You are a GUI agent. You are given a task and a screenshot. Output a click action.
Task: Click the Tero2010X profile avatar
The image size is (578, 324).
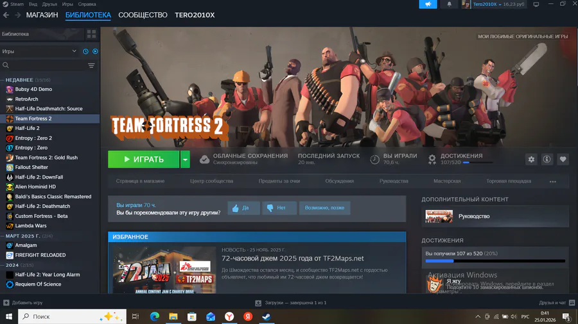pos(466,4)
